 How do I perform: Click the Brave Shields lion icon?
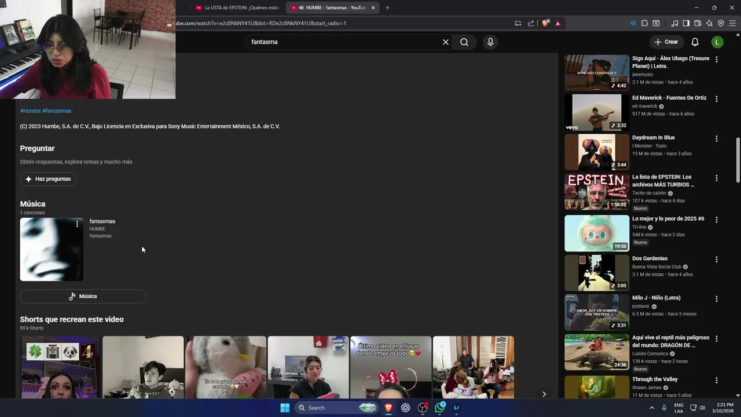click(545, 23)
